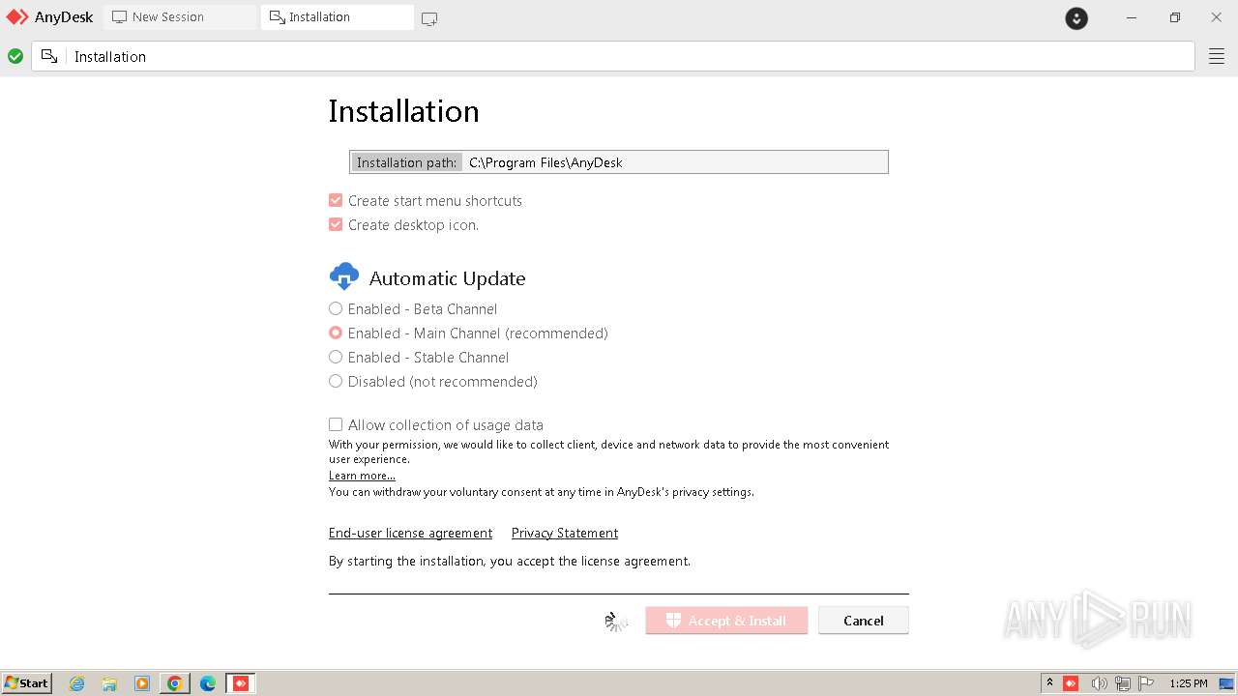Restore down the AnyDesk window
Image resolution: width=1238 pixels, height=696 pixels.
(x=1174, y=17)
